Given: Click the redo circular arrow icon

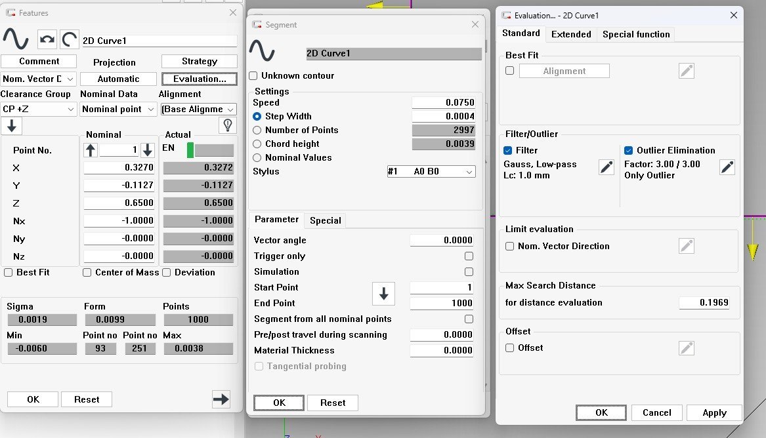Looking at the screenshot, I should coord(70,40).
